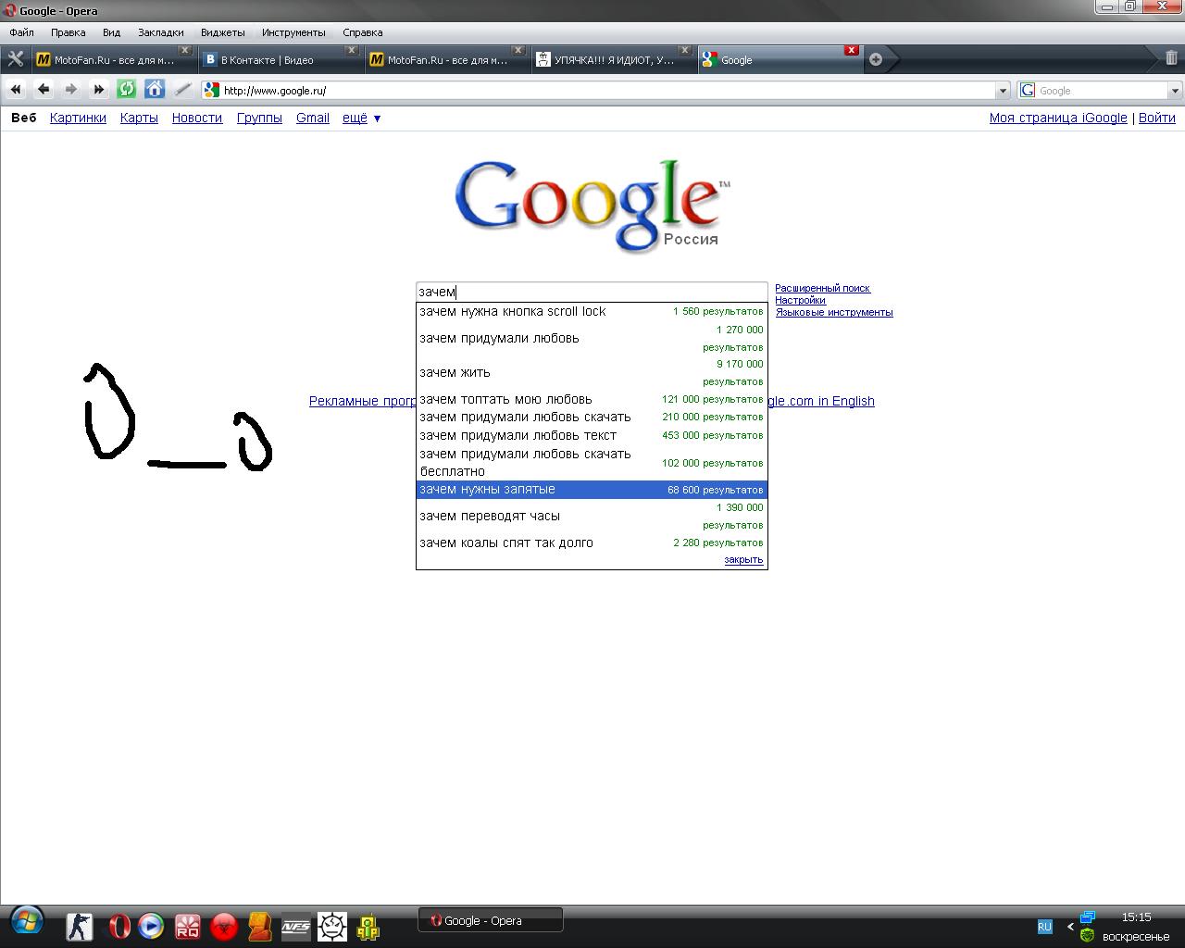This screenshot has height=948, width=1185.
Task: Click the Google favicon in address bar
Action: click(x=212, y=90)
